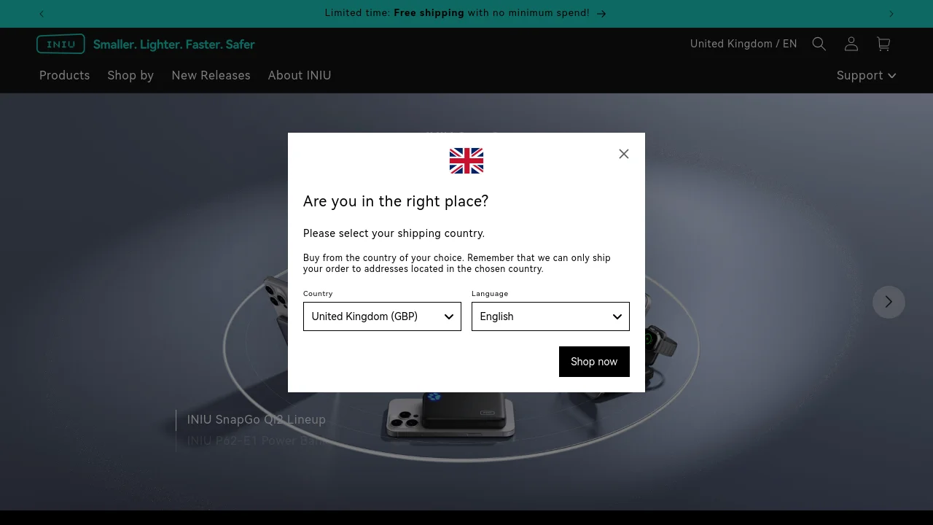Image resolution: width=933 pixels, height=525 pixels.
Task: Advance the hero carousel to the next slide
Action: click(889, 302)
